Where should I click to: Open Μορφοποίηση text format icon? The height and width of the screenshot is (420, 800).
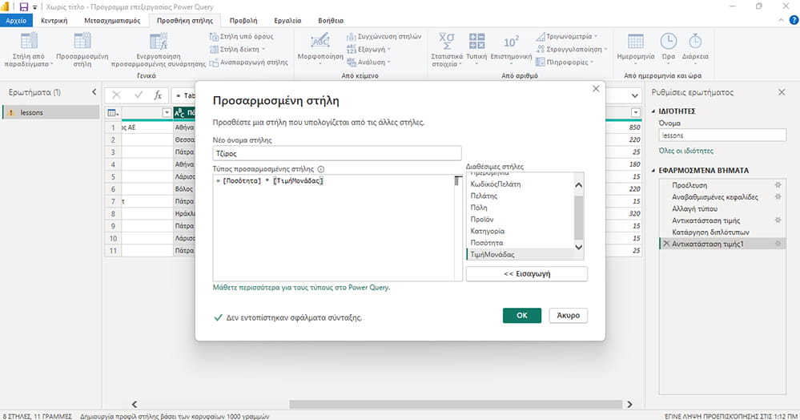(320, 40)
